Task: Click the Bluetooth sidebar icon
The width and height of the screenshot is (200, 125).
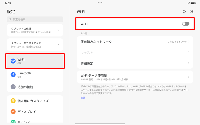Action: pos(13,75)
